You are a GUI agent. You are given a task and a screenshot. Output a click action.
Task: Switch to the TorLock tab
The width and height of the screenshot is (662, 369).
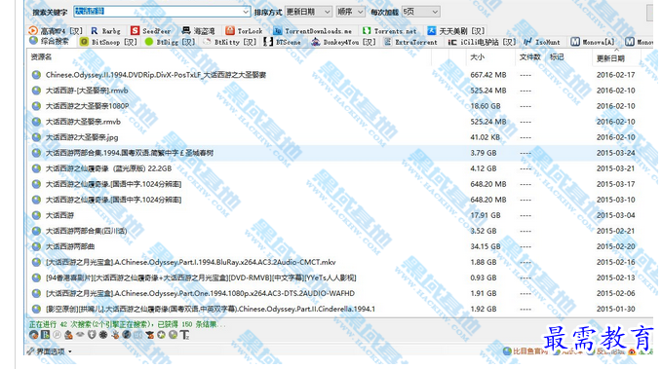coord(244,31)
